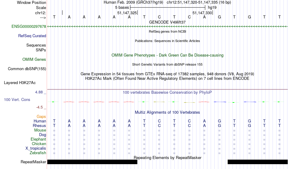Image resolution: width=288 pixels, height=169 pixels.
Task: Click the first blue PhyloP conservation bar
Action: tap(220, 102)
